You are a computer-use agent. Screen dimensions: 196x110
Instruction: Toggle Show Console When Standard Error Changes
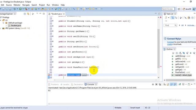[x=175, y=84]
